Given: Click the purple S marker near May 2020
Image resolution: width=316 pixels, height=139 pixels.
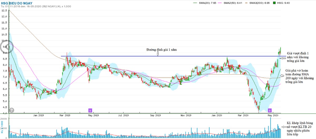Looking at the screenshot, I should click(x=270, y=110).
